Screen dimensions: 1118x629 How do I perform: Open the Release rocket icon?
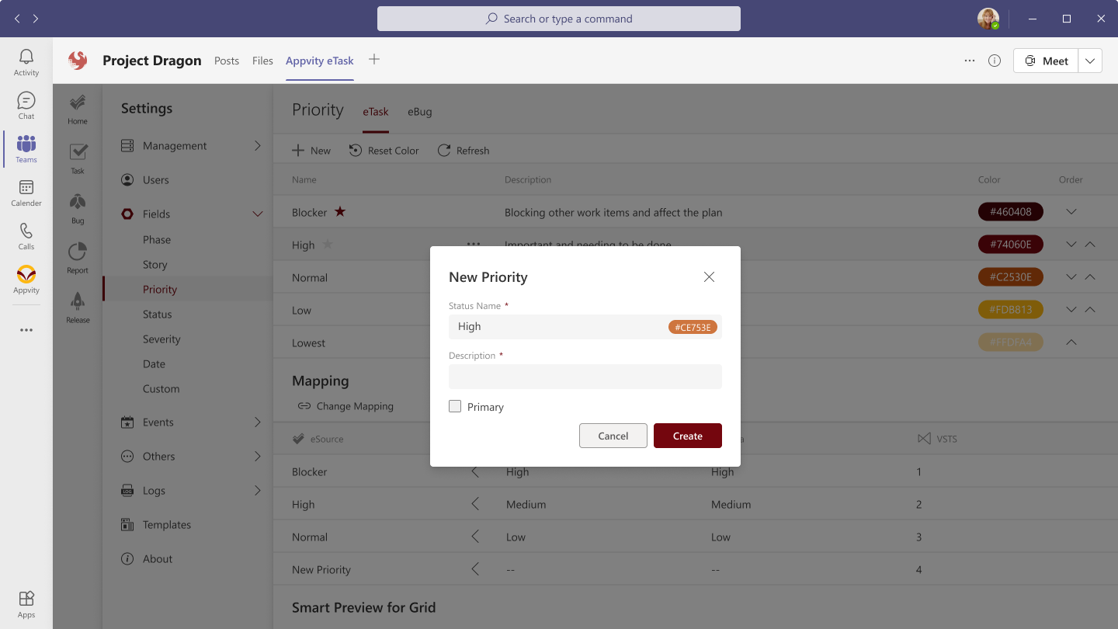pyautogui.click(x=77, y=303)
